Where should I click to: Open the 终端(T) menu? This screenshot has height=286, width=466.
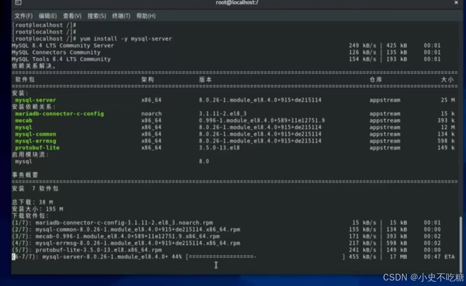tap(121, 16)
